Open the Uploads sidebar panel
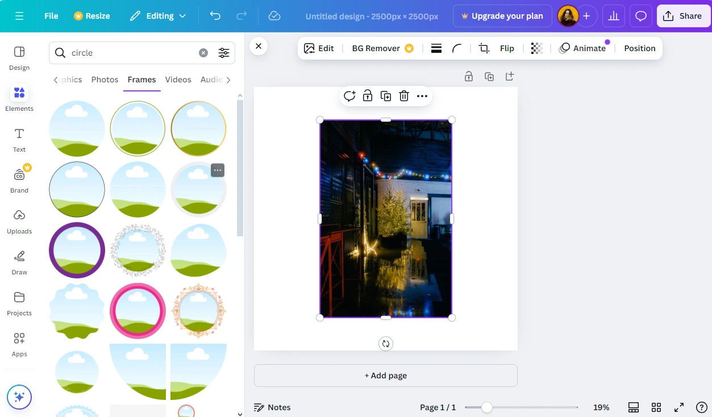Screen dimensions: 712x417 [x=19, y=222]
